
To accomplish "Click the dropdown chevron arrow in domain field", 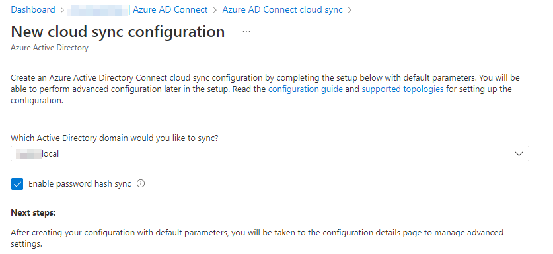I will tap(519, 153).
